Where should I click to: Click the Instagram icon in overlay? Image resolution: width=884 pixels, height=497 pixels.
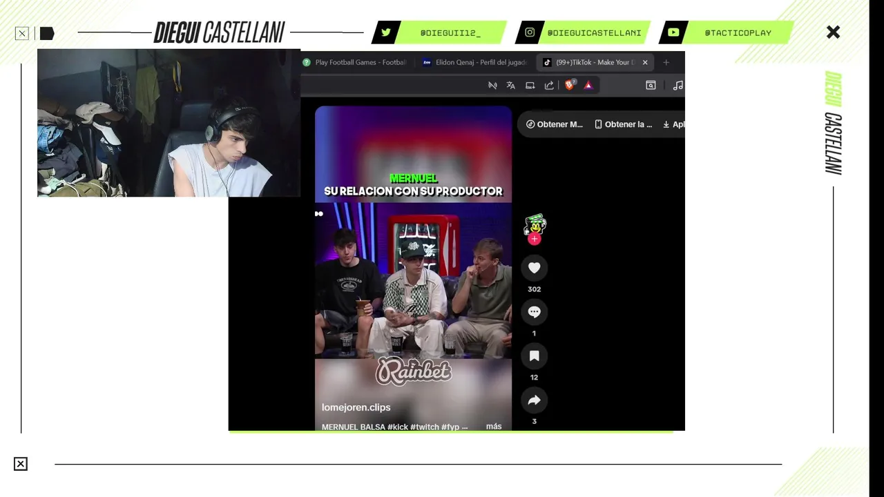click(x=530, y=32)
